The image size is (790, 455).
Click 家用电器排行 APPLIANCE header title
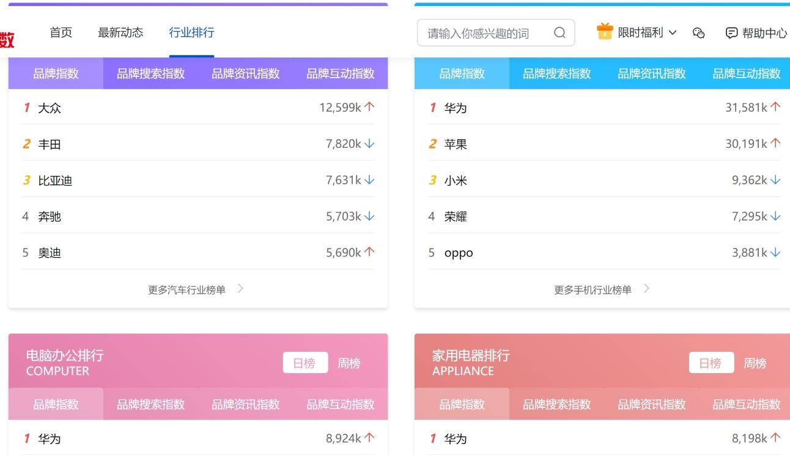[471, 363]
